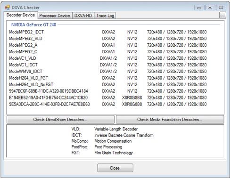
Task: Select the 9E5A0DCA-2B9C-414E-93FB-D2CFAE7E8E63 row
Action: pos(108,104)
